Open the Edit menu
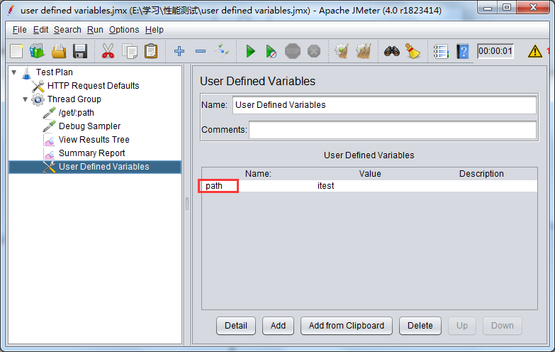The width and height of the screenshot is (555, 352). [40, 30]
